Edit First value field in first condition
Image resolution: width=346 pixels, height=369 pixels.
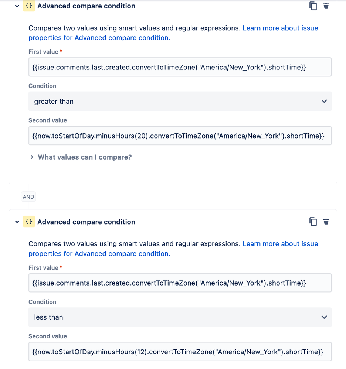coord(180,67)
